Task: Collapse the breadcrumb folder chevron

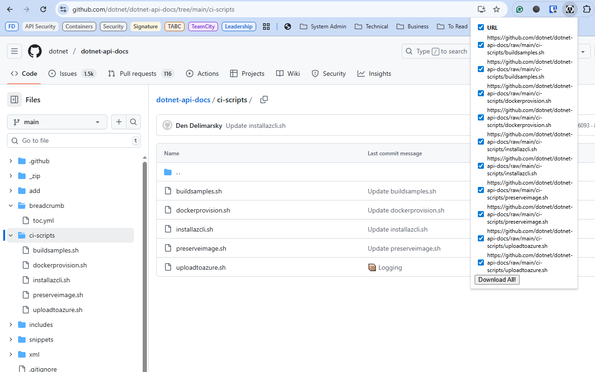Action: 11,206
